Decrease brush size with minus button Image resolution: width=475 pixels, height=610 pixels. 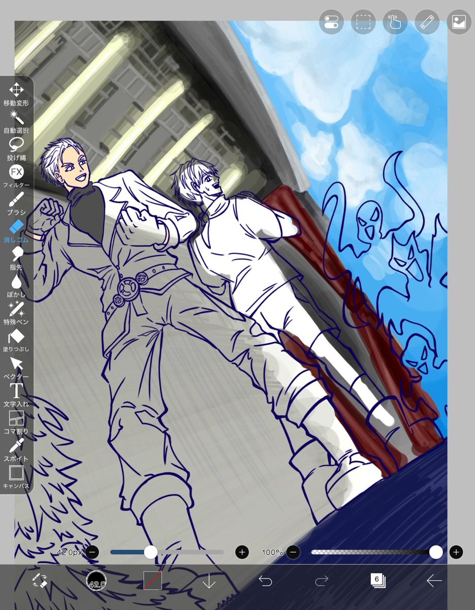click(92, 552)
